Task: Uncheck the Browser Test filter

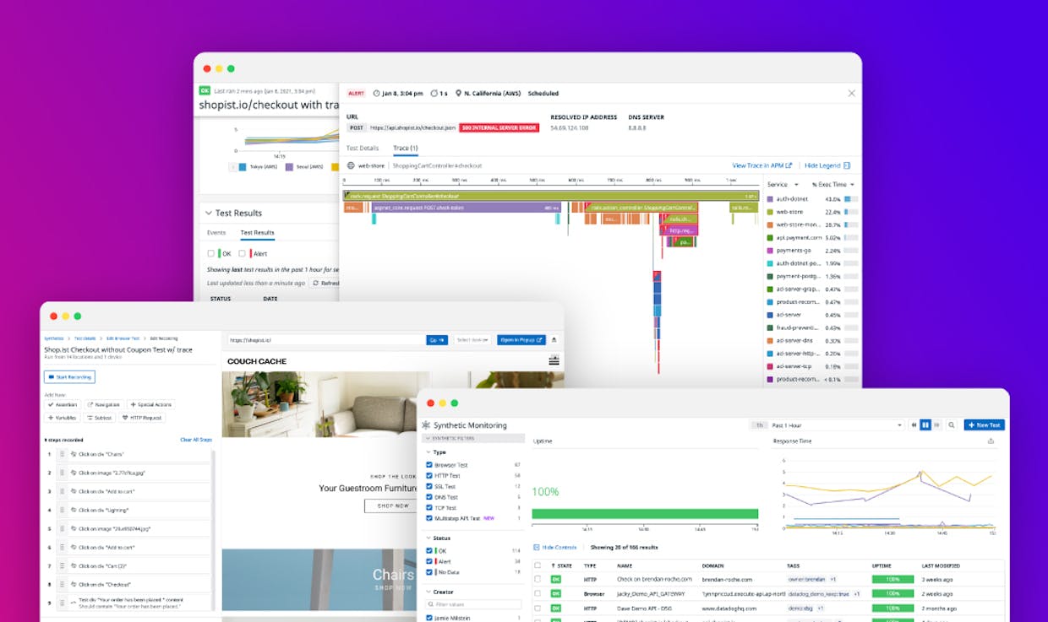Action: (429, 465)
